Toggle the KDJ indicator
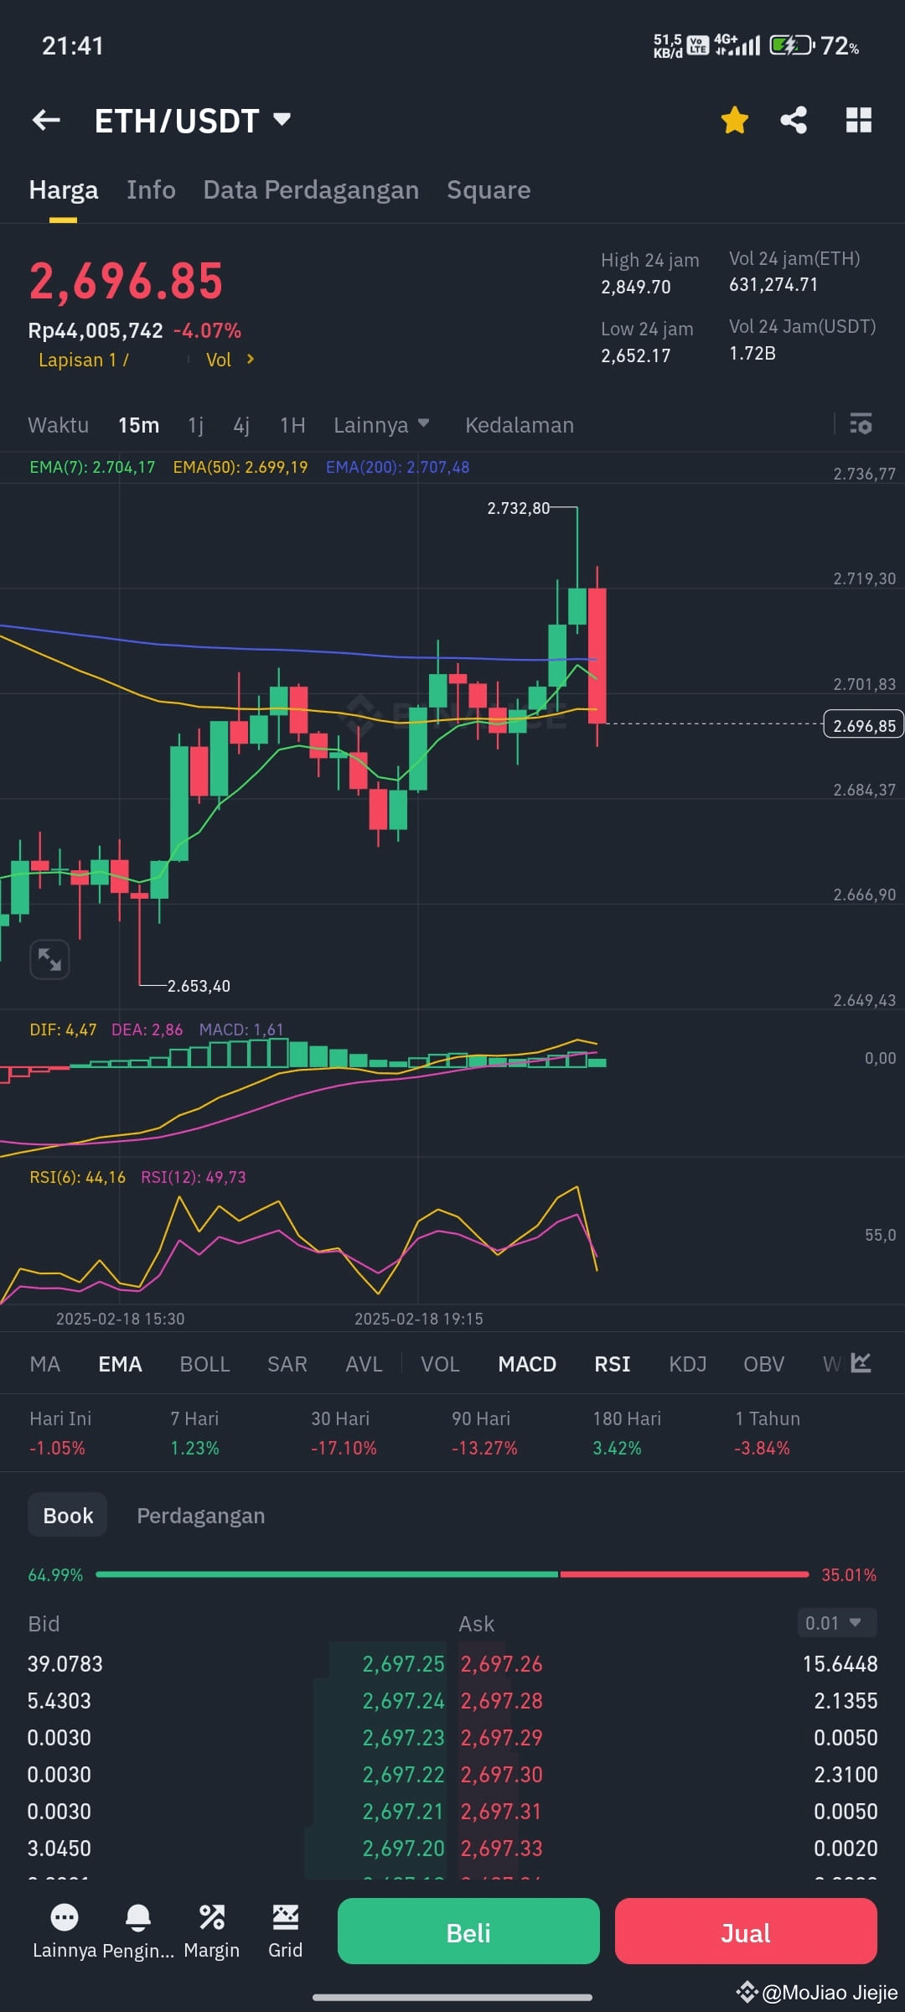The image size is (905, 2012). (x=688, y=1364)
